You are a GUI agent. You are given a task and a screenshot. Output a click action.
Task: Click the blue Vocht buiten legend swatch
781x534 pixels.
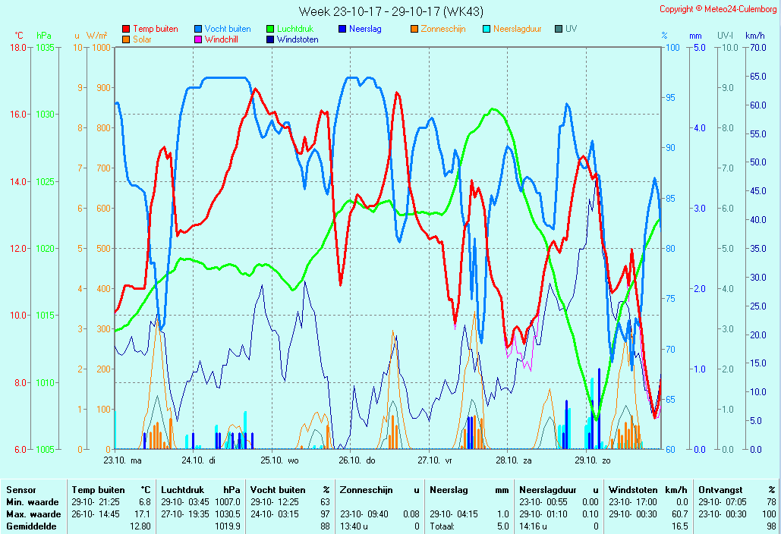(x=198, y=30)
